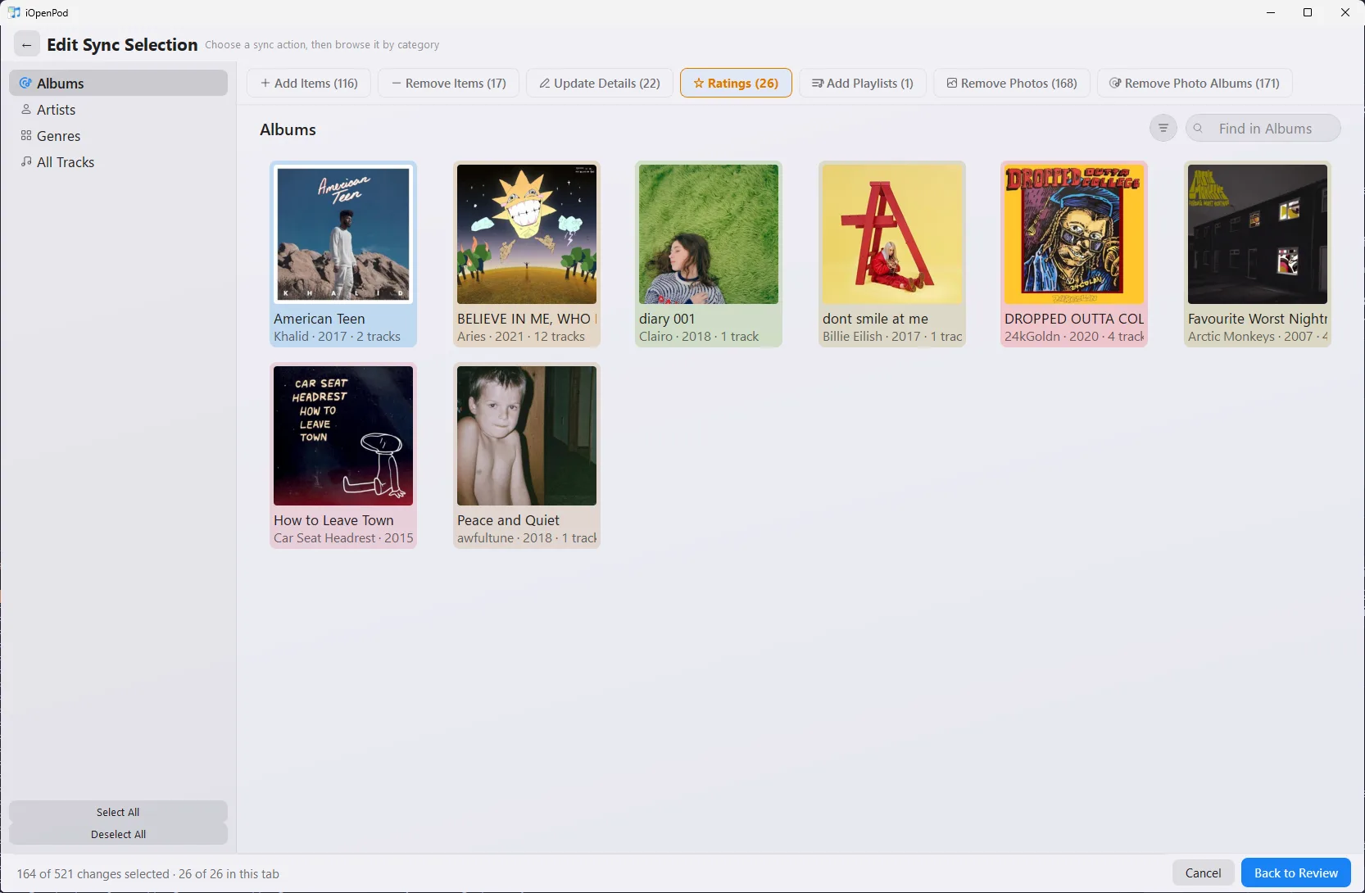The image size is (1365, 893).
Task: Click the Back to Review button
Action: [1295, 873]
